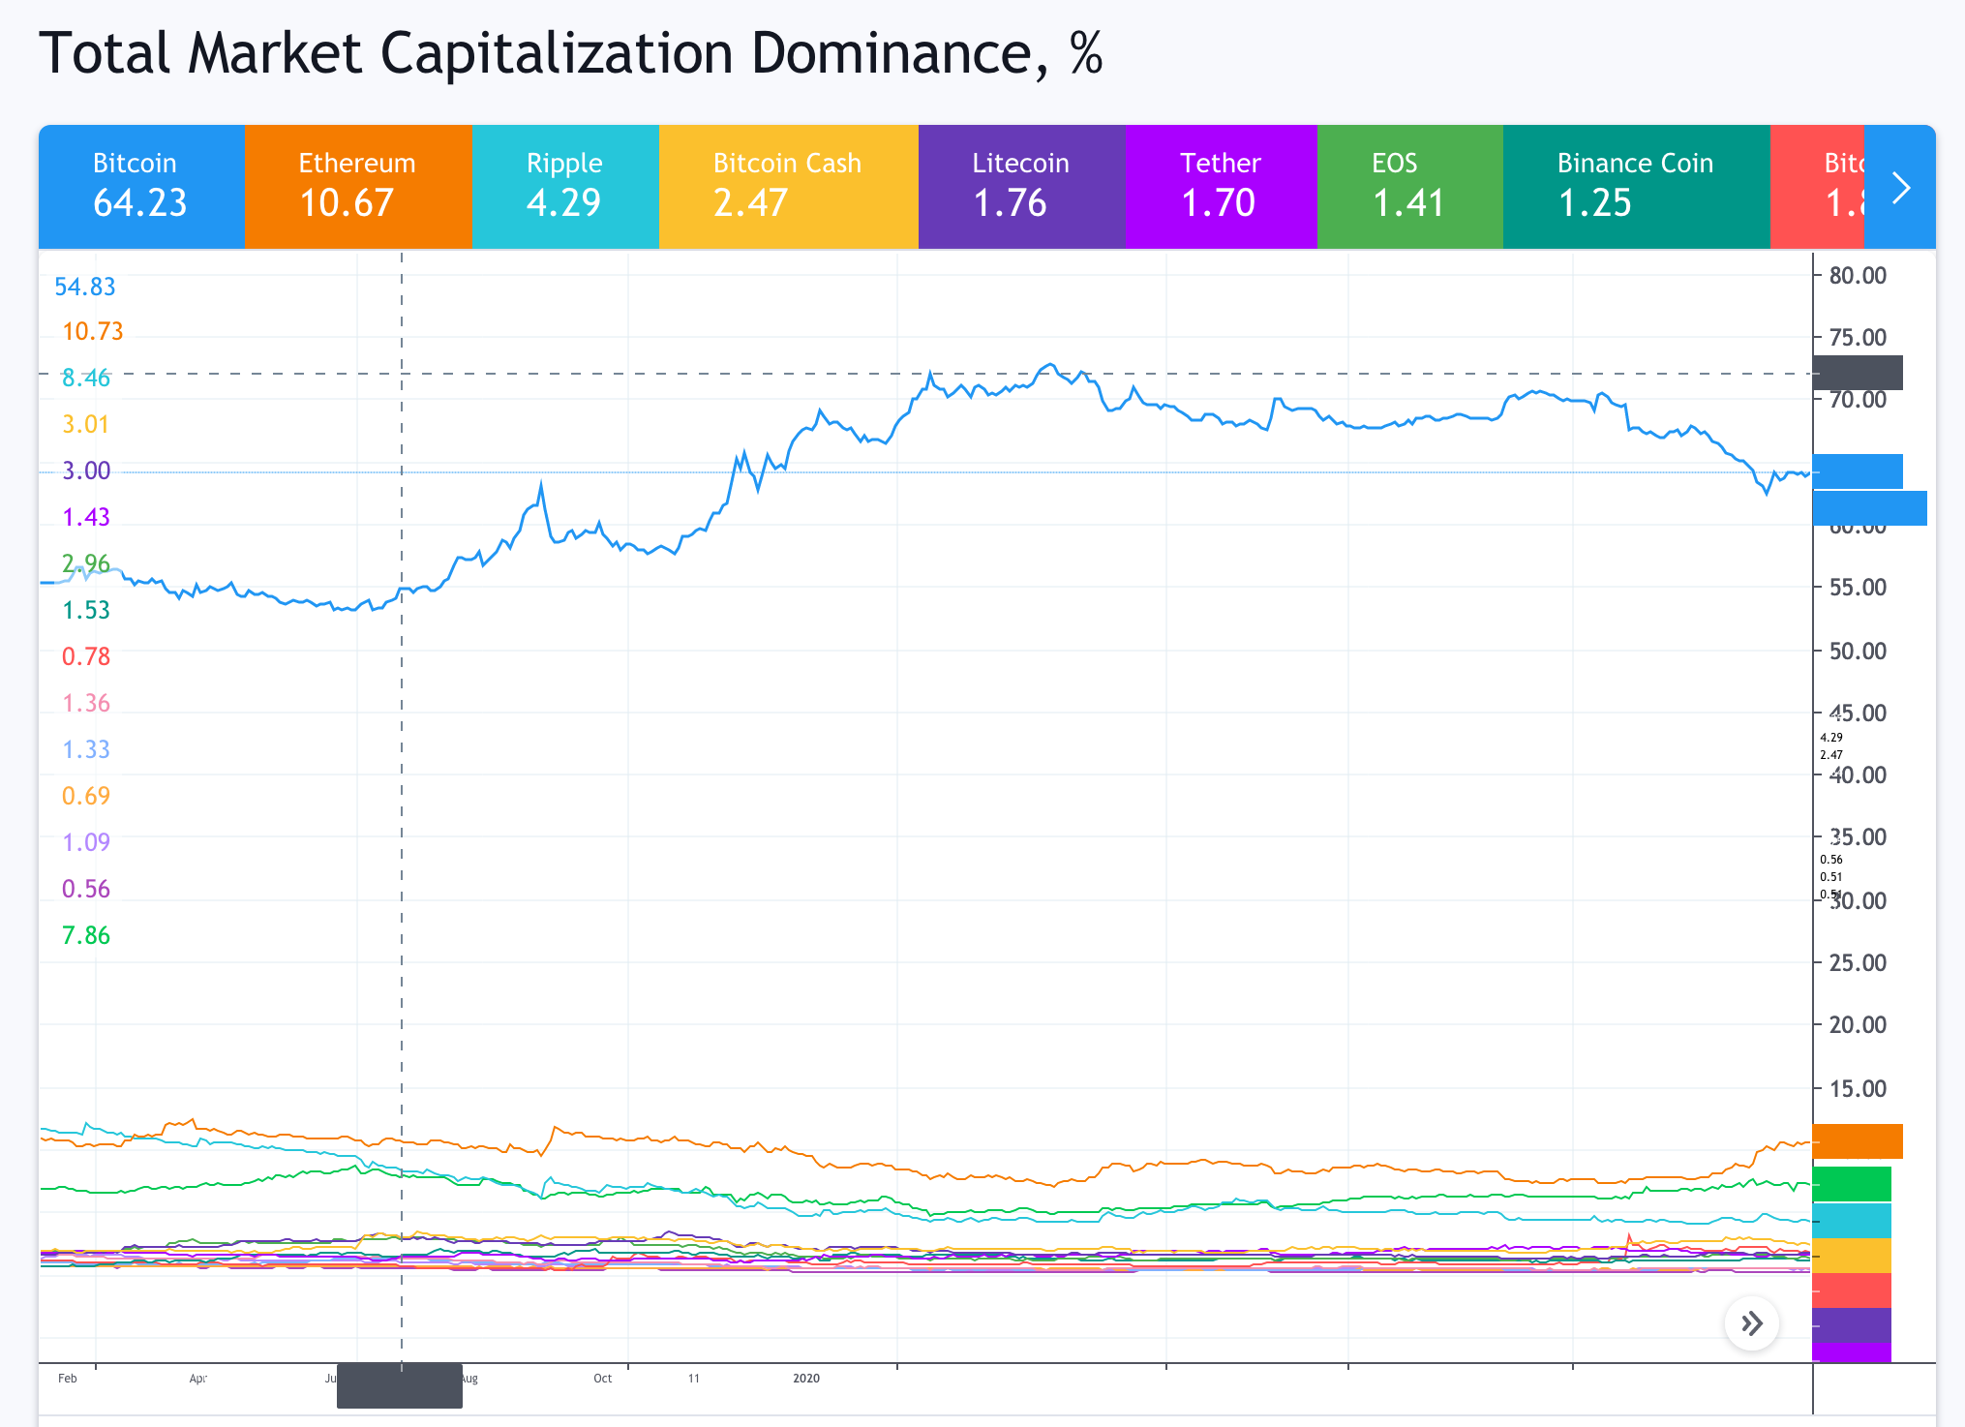
Task: Click the yellow Bitcoin Cash axis label
Action: (x=1851, y=1256)
